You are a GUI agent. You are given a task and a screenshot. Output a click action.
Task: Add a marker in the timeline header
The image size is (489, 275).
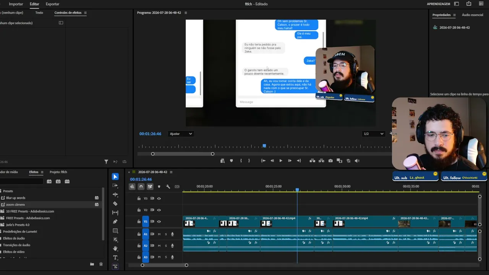(x=159, y=186)
